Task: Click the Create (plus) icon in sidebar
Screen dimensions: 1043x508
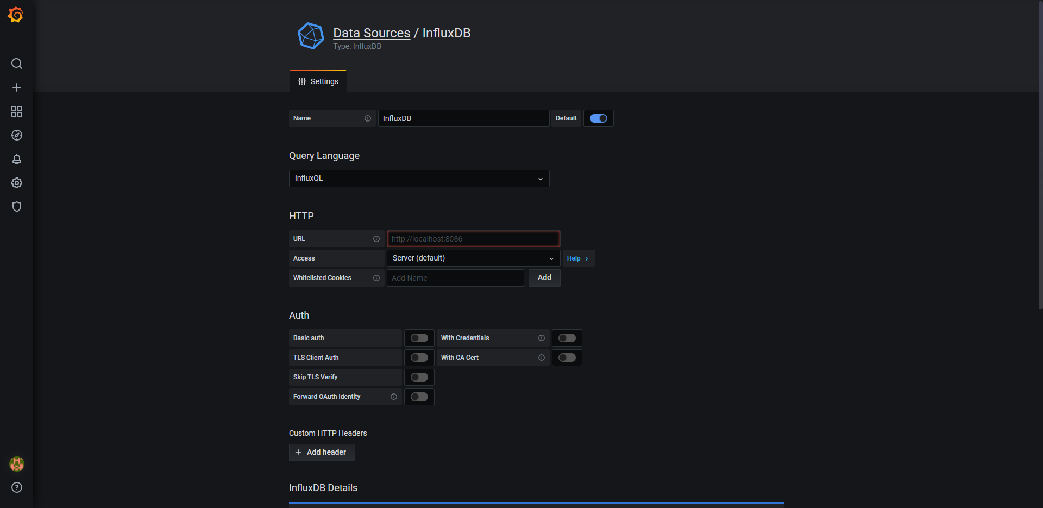Action: pyautogui.click(x=17, y=87)
